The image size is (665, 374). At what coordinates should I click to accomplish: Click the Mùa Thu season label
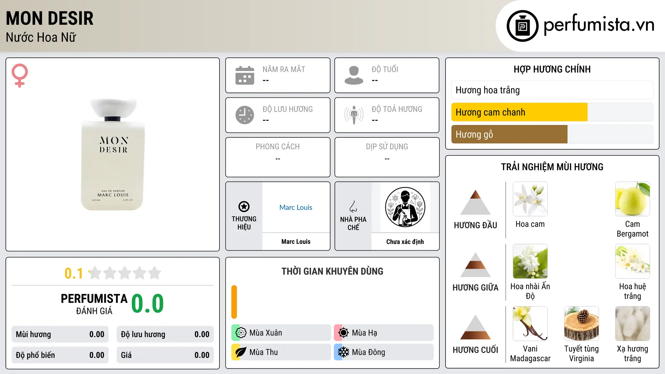coord(264,352)
